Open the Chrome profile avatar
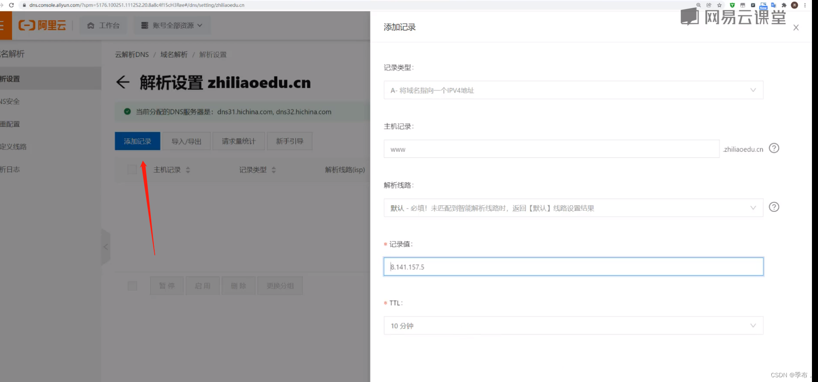Screen dimensions: 818x382 coord(794,5)
